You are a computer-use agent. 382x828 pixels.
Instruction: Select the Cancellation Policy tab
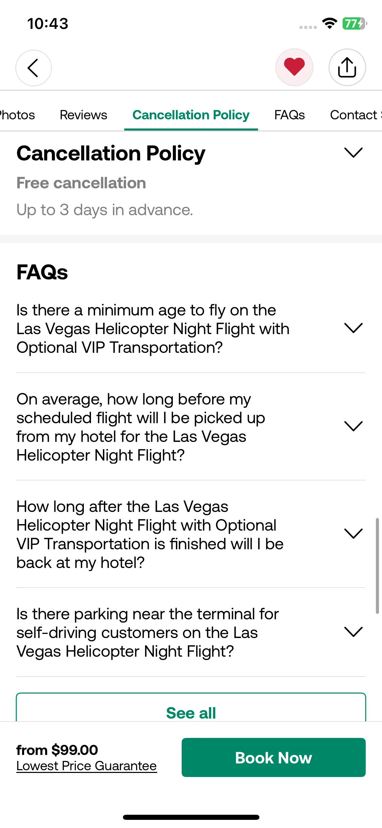pos(191,115)
